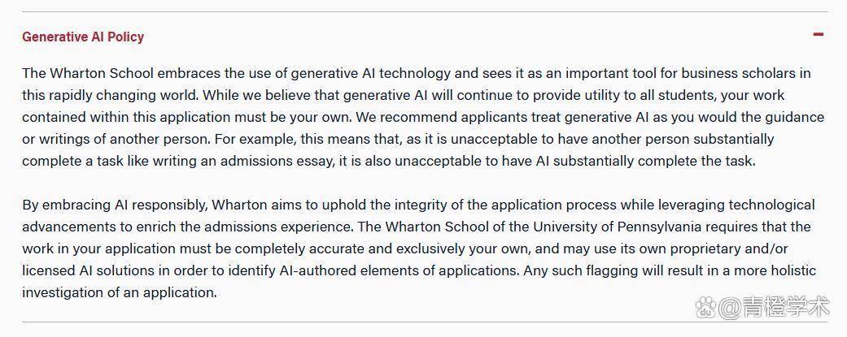Image resolution: width=847 pixels, height=337 pixels.
Task: Click the @青橙学术 watermark text
Action: click(774, 307)
